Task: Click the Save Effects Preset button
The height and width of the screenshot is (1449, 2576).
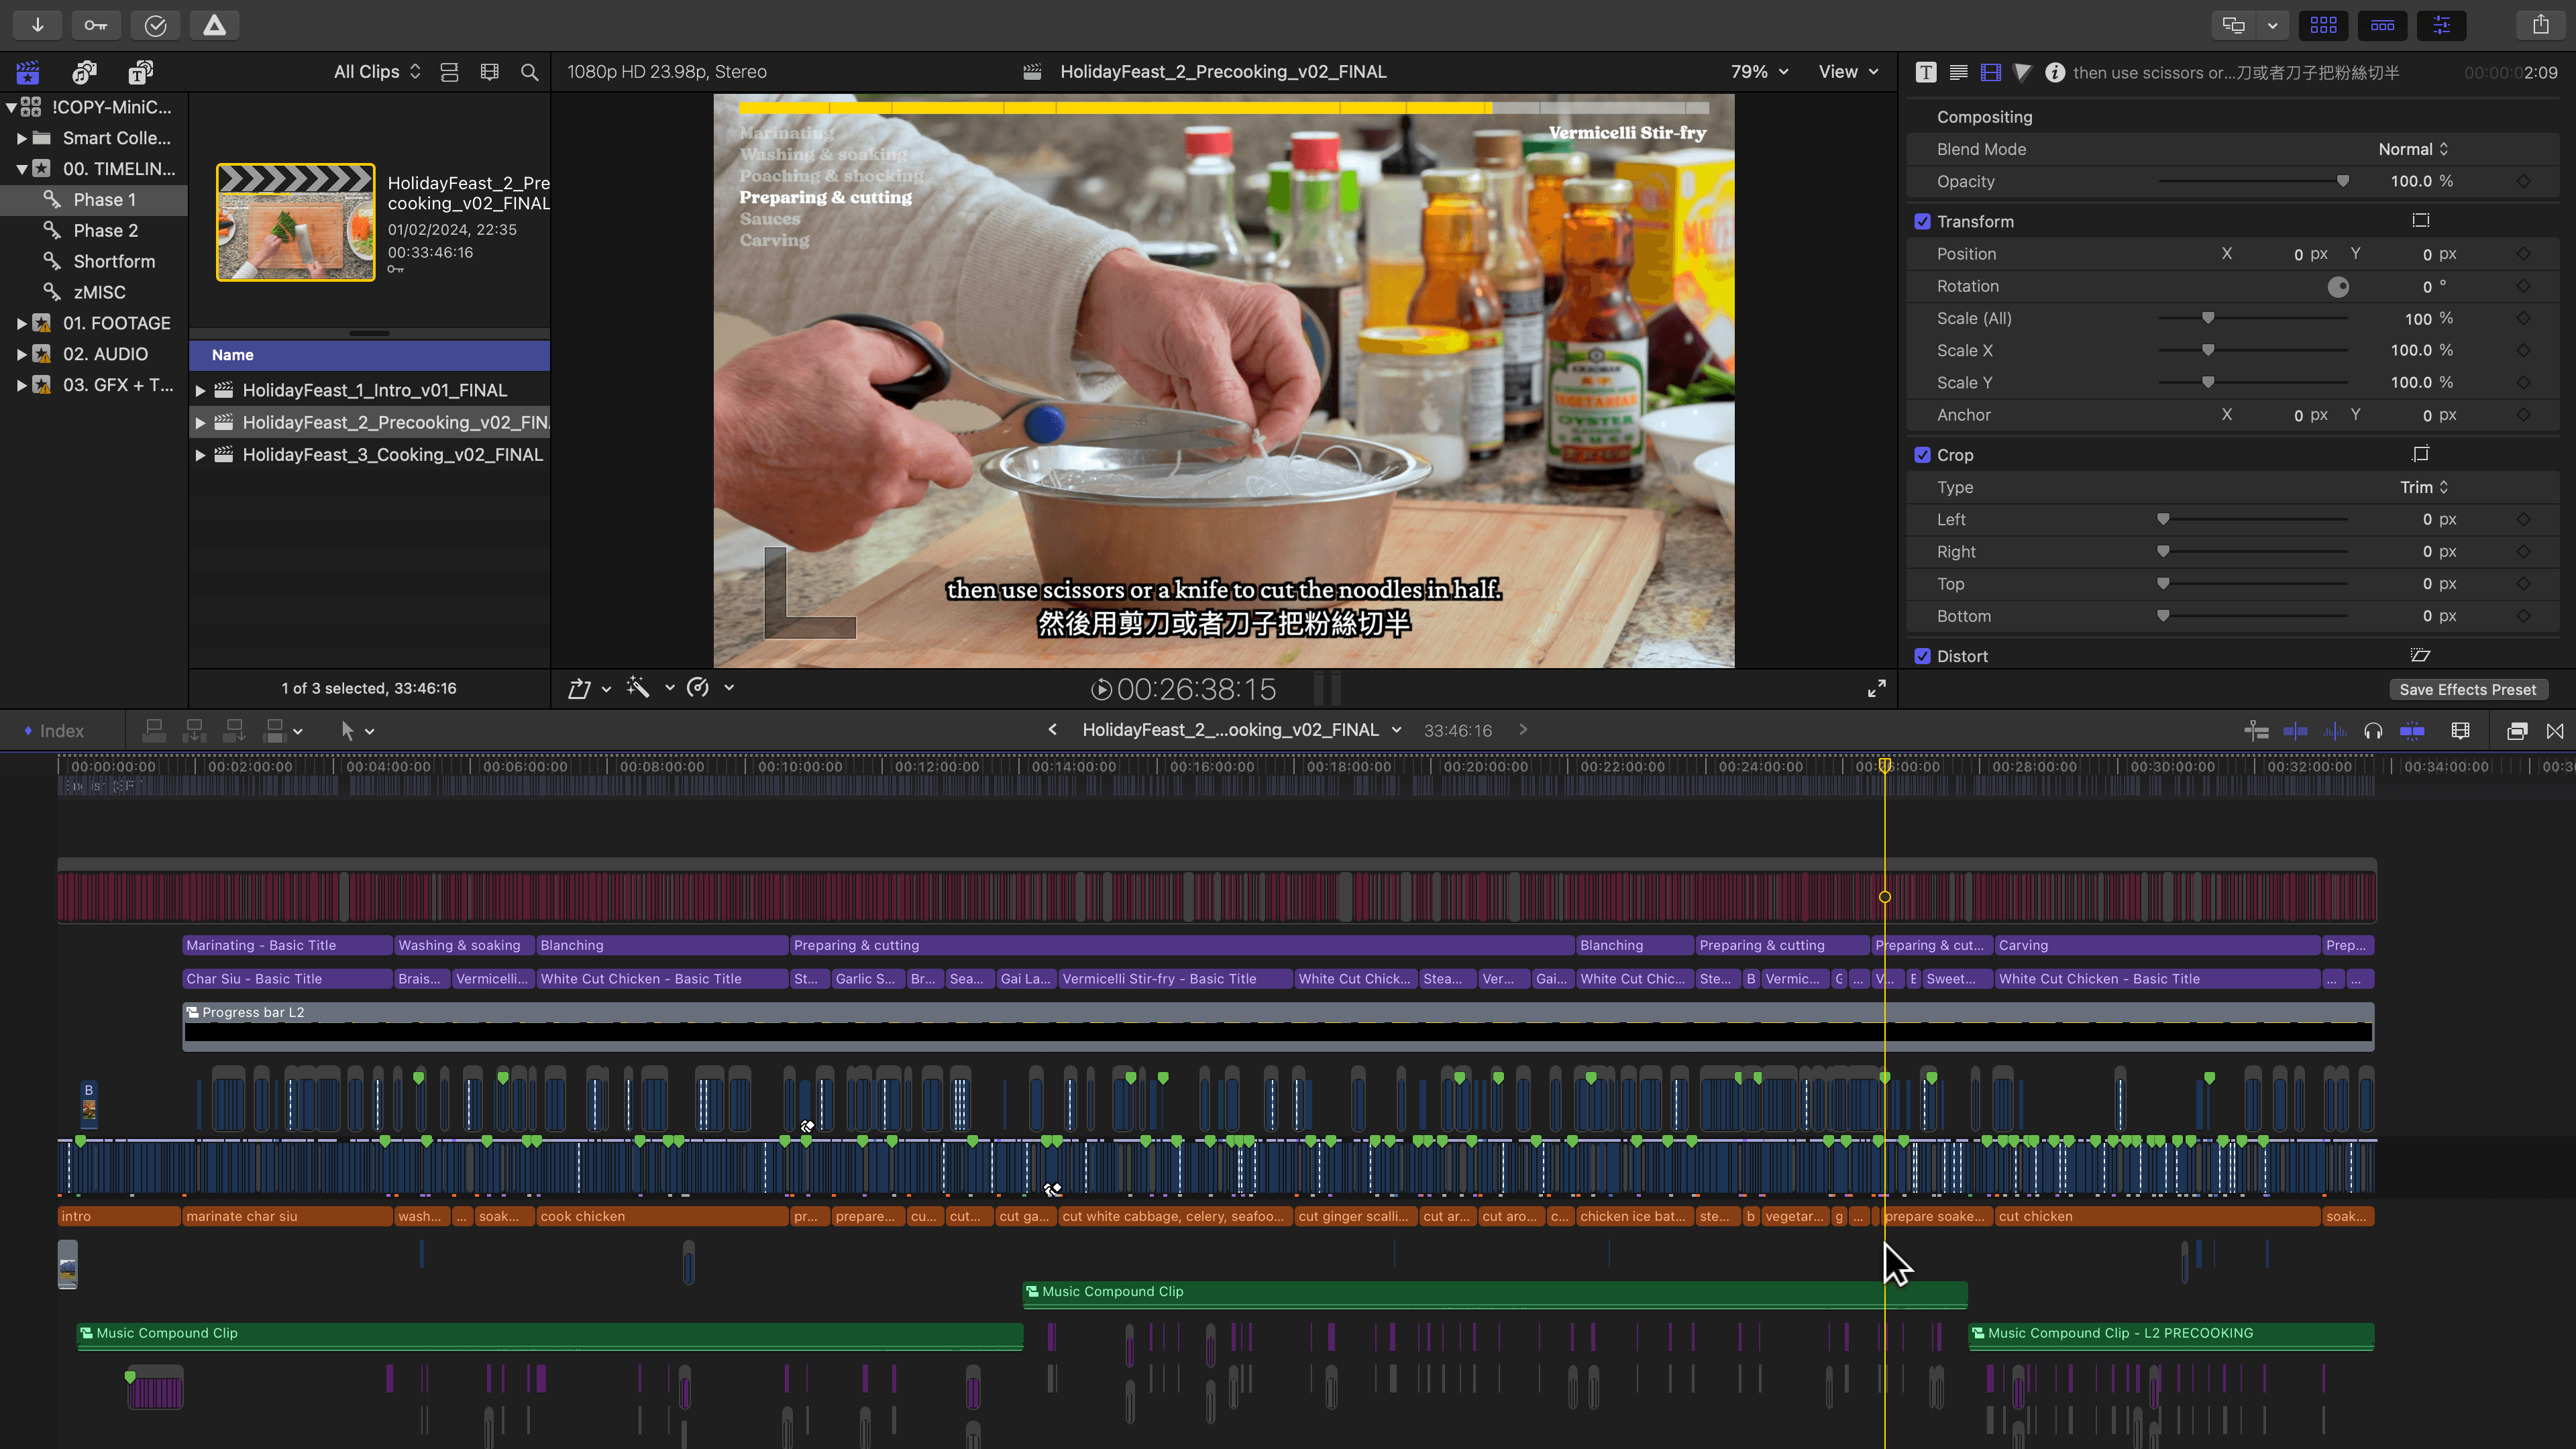Action: 2467,689
